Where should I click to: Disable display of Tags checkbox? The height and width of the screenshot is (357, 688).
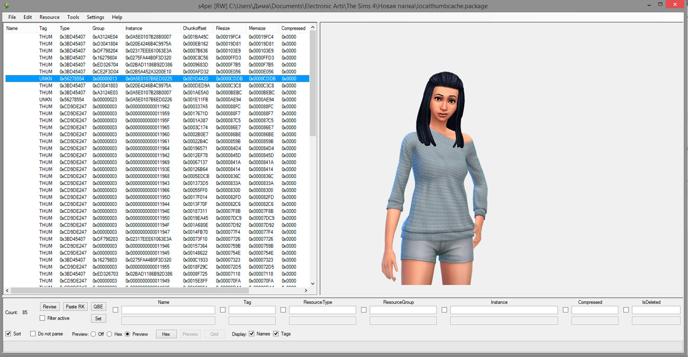[x=276, y=334]
